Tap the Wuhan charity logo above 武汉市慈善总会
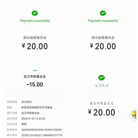The height and width of the screenshot is (138, 138). [x=35, y=71]
